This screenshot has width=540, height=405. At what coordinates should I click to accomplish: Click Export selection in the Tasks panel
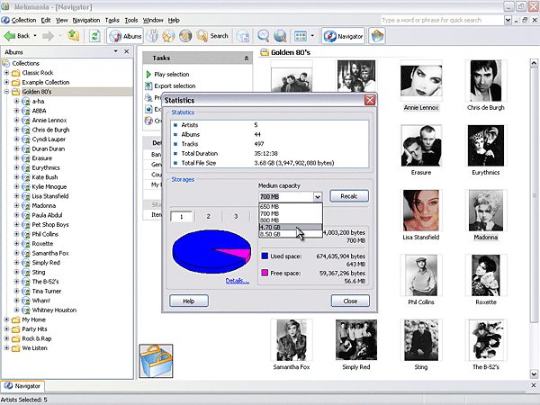click(x=175, y=85)
